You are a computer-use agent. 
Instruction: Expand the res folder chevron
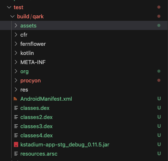click(x=16, y=89)
